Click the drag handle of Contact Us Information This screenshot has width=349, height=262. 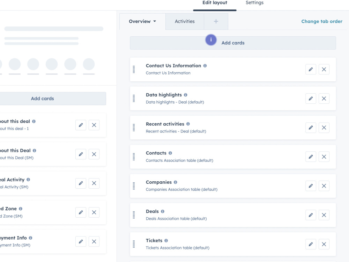[x=134, y=69]
